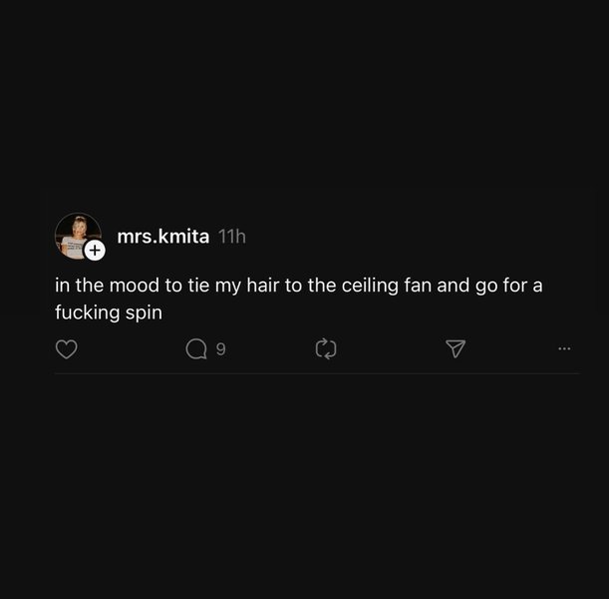Tap the white plus on avatar
Image resolution: width=609 pixels, height=599 pixels.
pyautogui.click(x=95, y=251)
